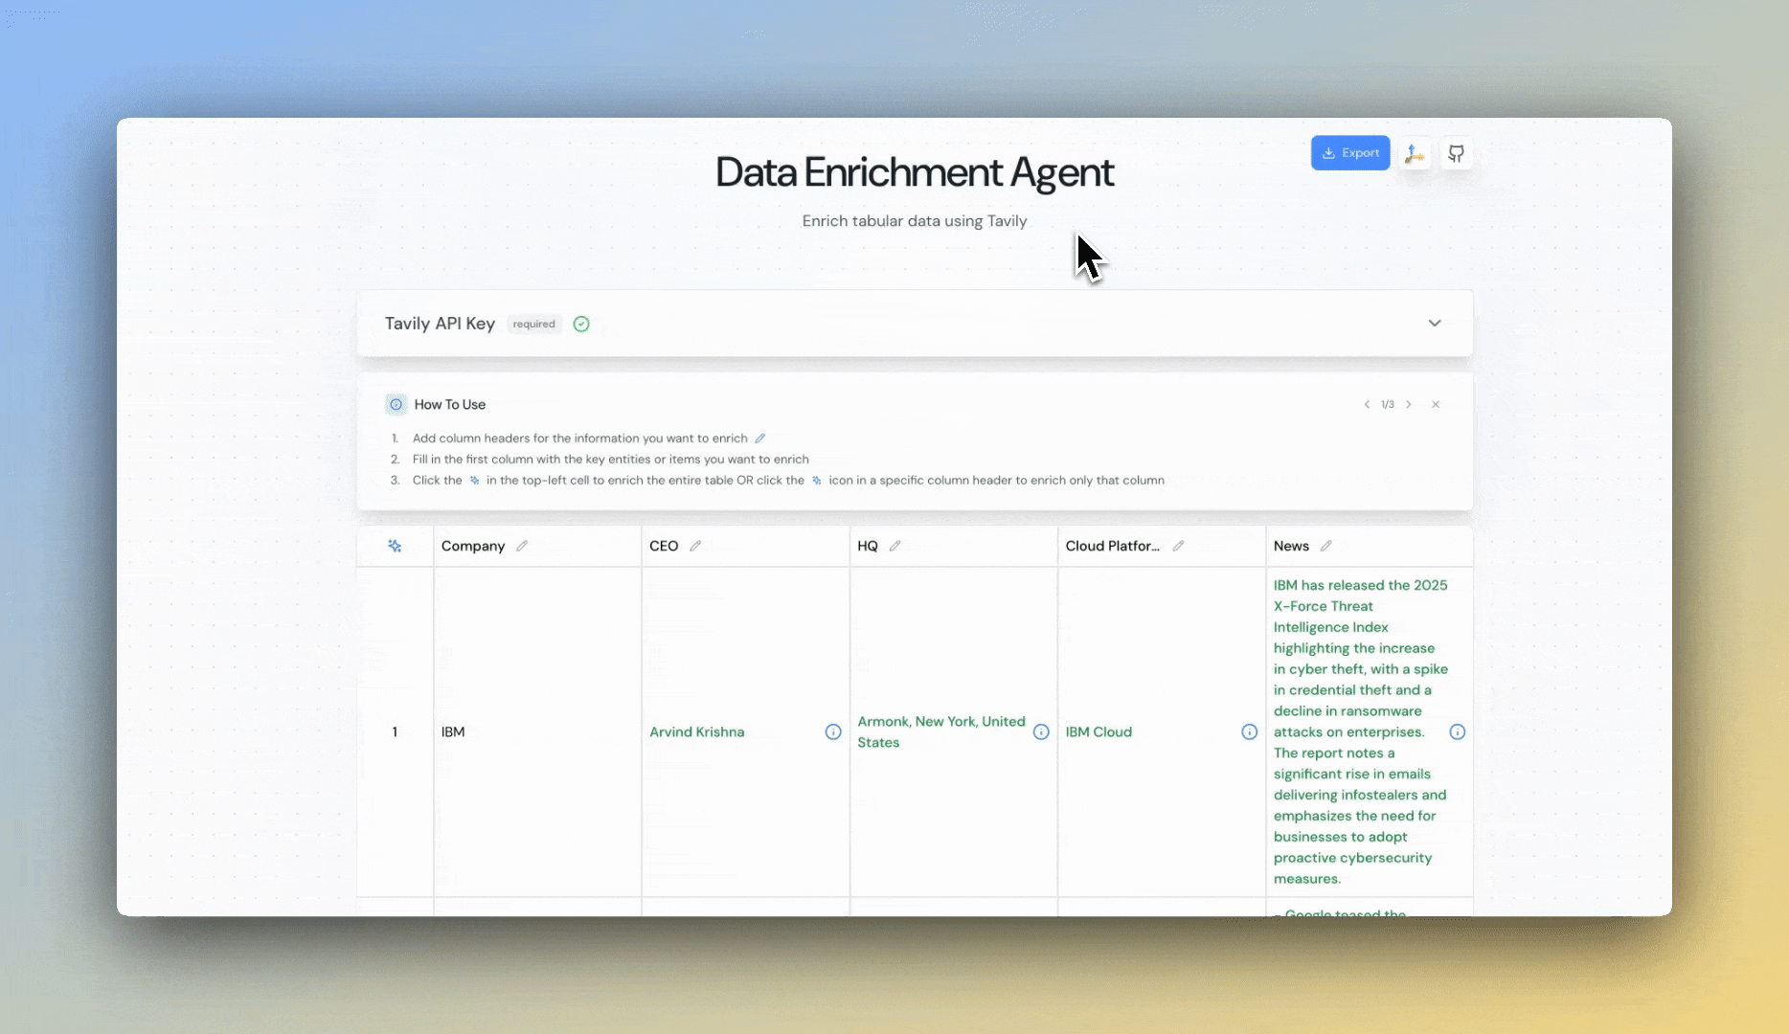The width and height of the screenshot is (1789, 1034).
Task: Edit the HQ column header pencil icon
Action: tap(894, 545)
